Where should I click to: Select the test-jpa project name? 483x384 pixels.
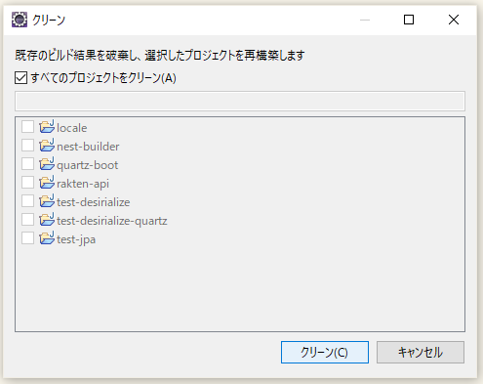[76, 239]
